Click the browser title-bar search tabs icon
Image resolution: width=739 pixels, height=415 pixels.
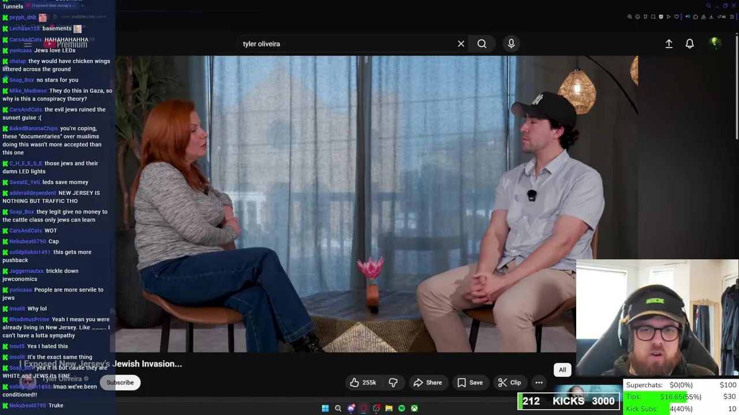(x=708, y=6)
